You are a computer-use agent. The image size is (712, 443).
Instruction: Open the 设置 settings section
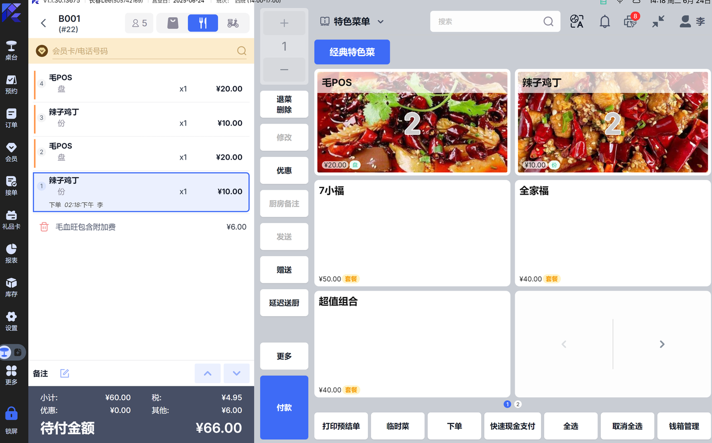point(11,321)
